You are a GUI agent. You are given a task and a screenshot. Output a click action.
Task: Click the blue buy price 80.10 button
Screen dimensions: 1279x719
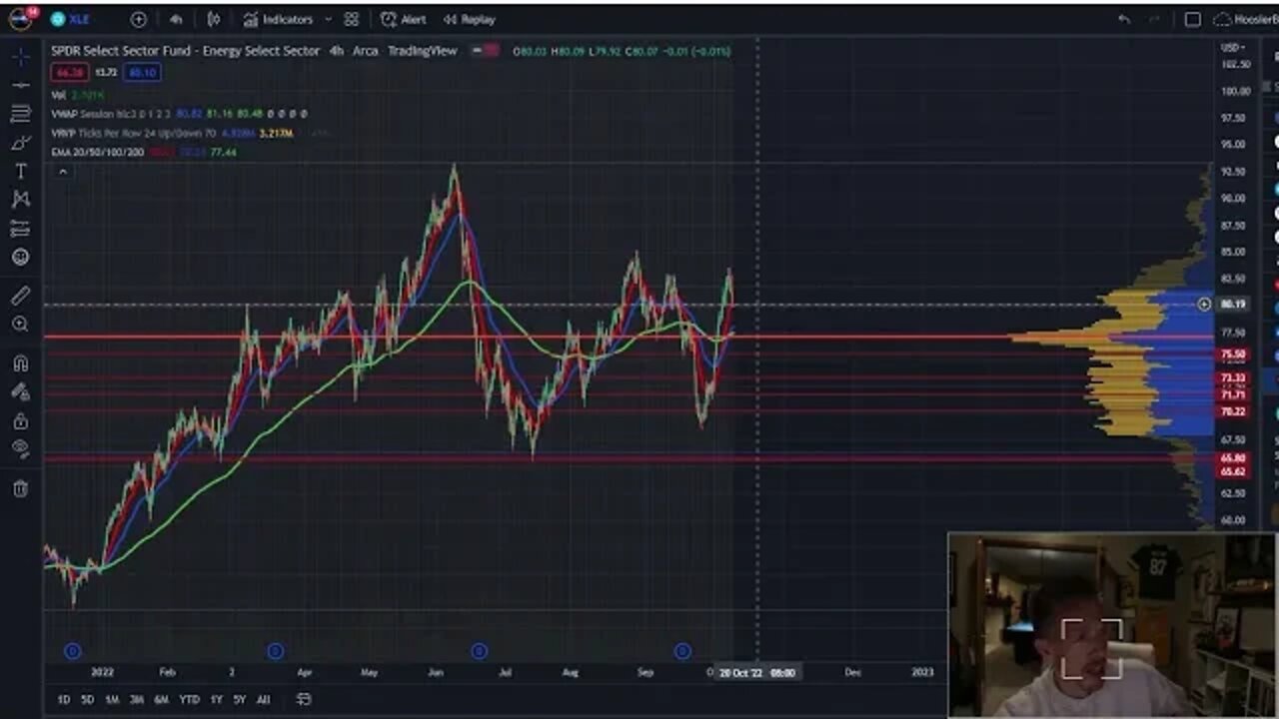point(142,72)
